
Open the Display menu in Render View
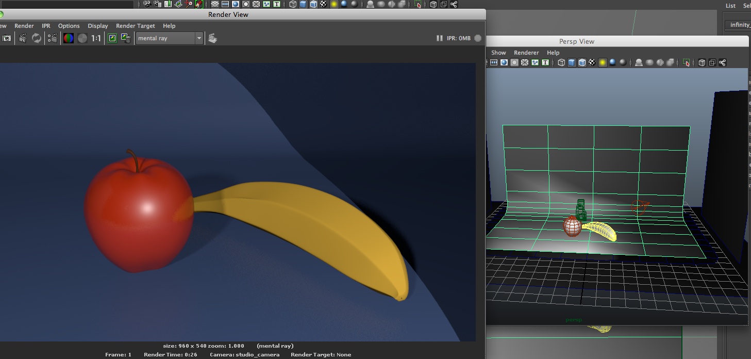(x=97, y=26)
